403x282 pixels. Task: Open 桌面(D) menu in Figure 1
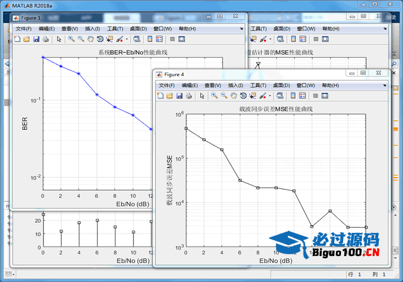(138, 29)
